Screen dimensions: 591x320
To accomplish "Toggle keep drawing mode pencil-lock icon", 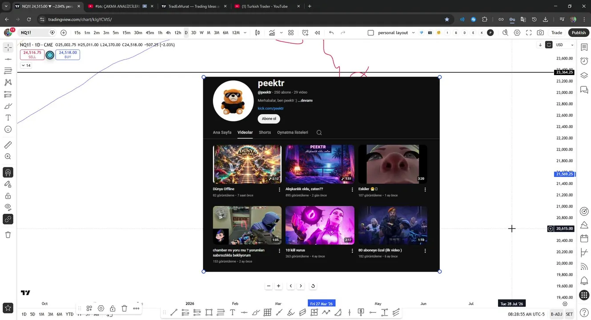I will (x=8, y=184).
